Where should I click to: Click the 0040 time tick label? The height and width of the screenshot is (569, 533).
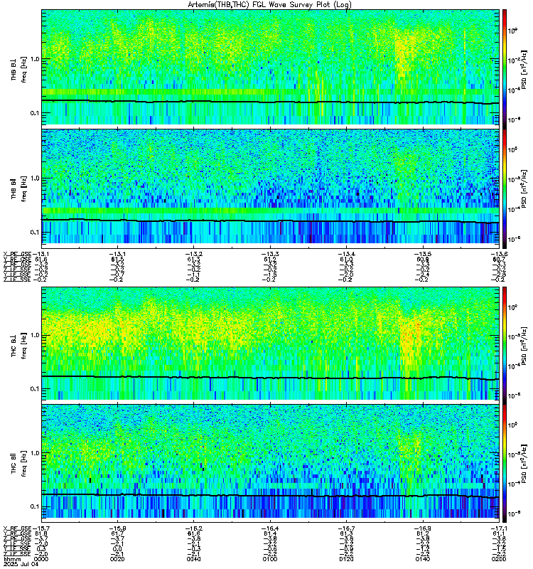(x=193, y=560)
